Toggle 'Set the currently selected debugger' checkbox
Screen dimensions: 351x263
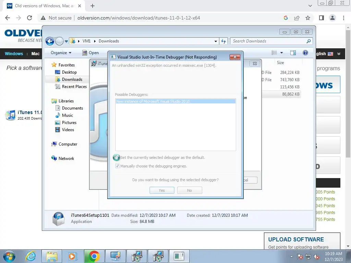(117, 158)
